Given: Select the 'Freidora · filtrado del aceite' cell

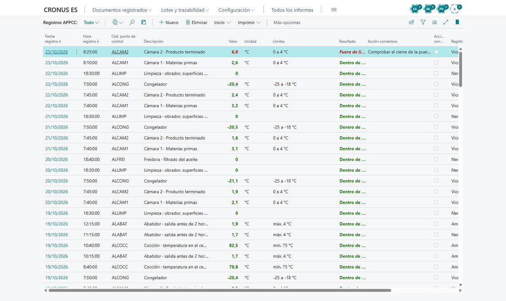Looking at the screenshot, I should point(171,159).
